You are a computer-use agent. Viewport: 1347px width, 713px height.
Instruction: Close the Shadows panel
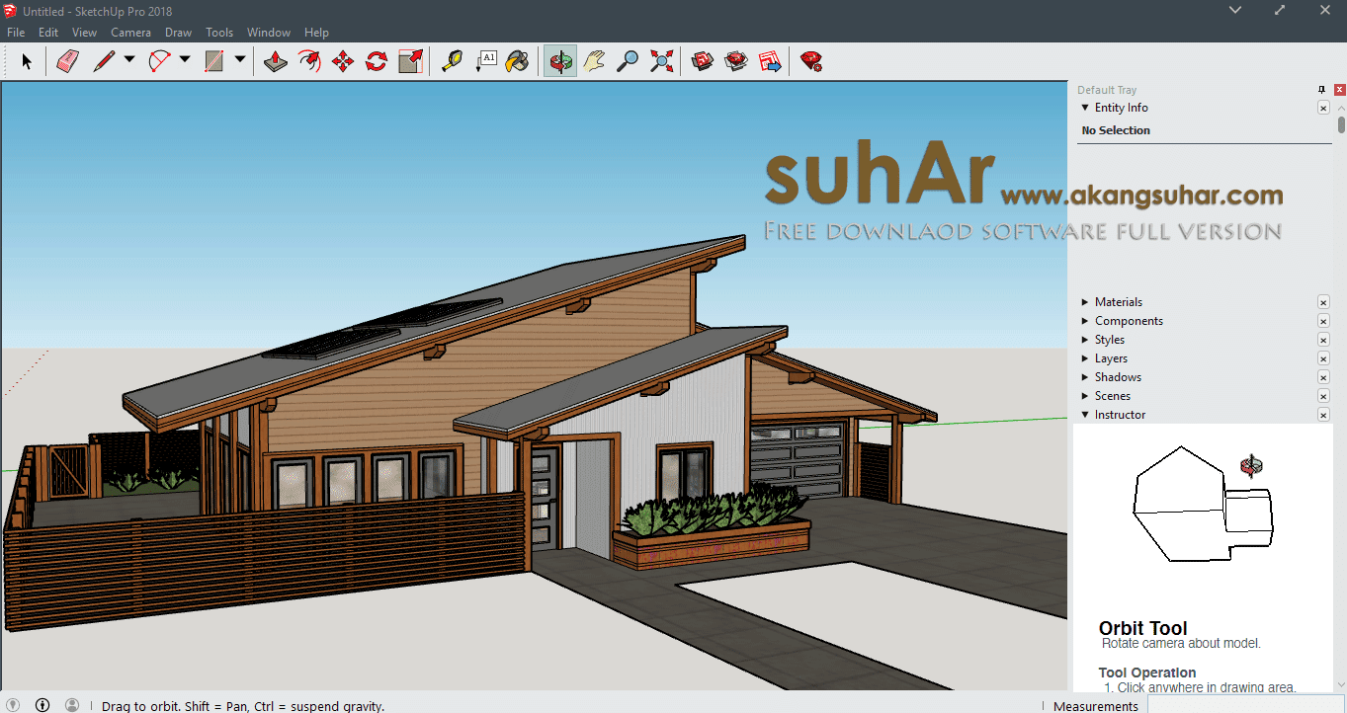tap(1323, 377)
